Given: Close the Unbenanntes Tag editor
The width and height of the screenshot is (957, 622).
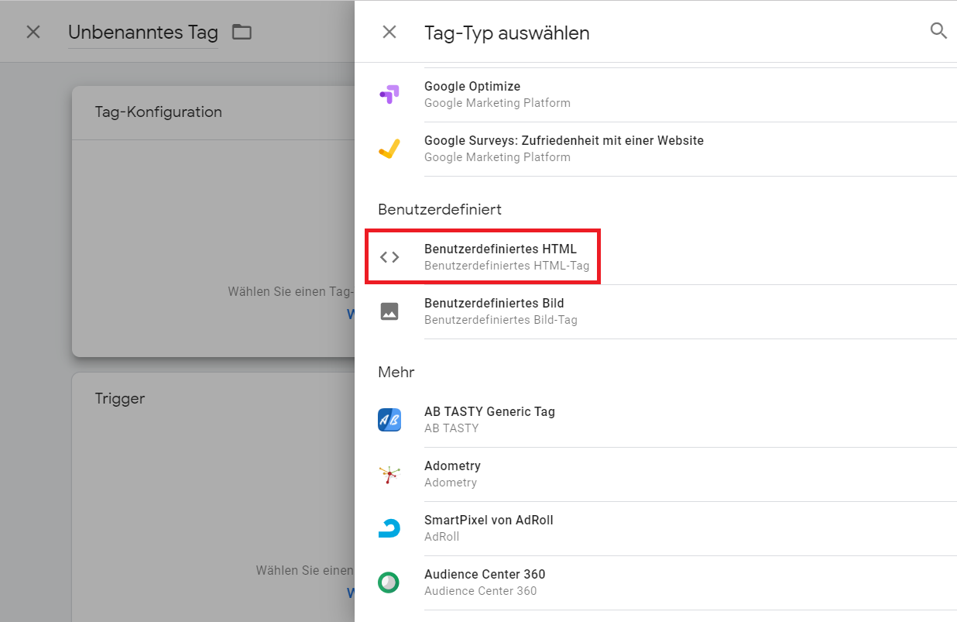Looking at the screenshot, I should coord(33,32).
